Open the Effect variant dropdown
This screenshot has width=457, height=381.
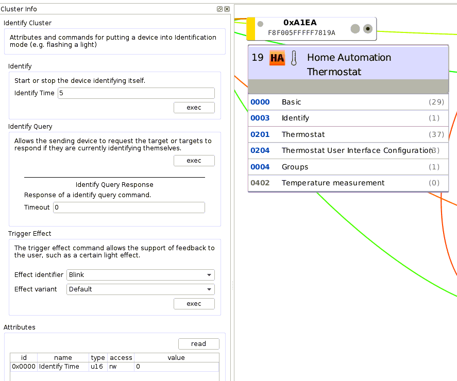click(141, 289)
